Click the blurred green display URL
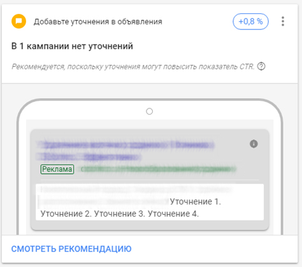 [157, 170]
